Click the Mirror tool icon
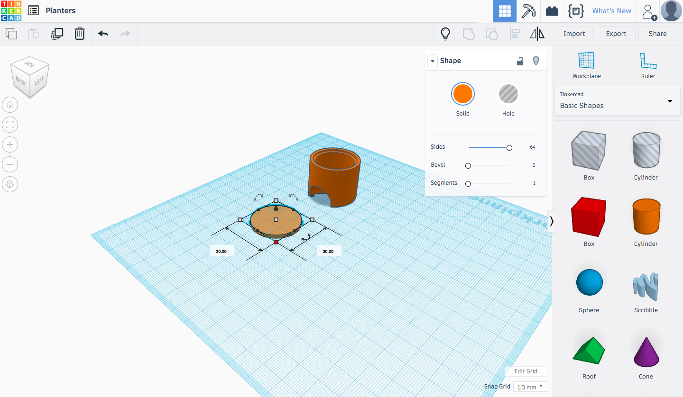 point(537,34)
